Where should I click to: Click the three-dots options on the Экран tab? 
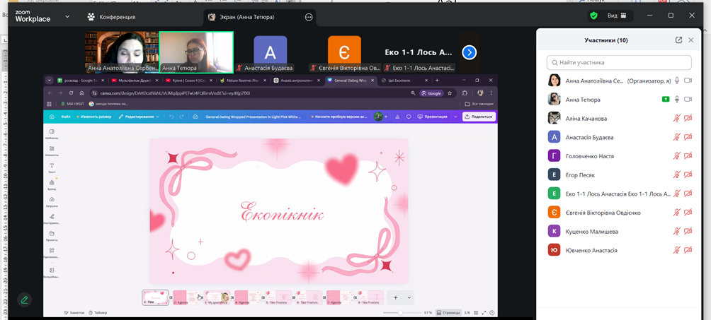tap(309, 17)
